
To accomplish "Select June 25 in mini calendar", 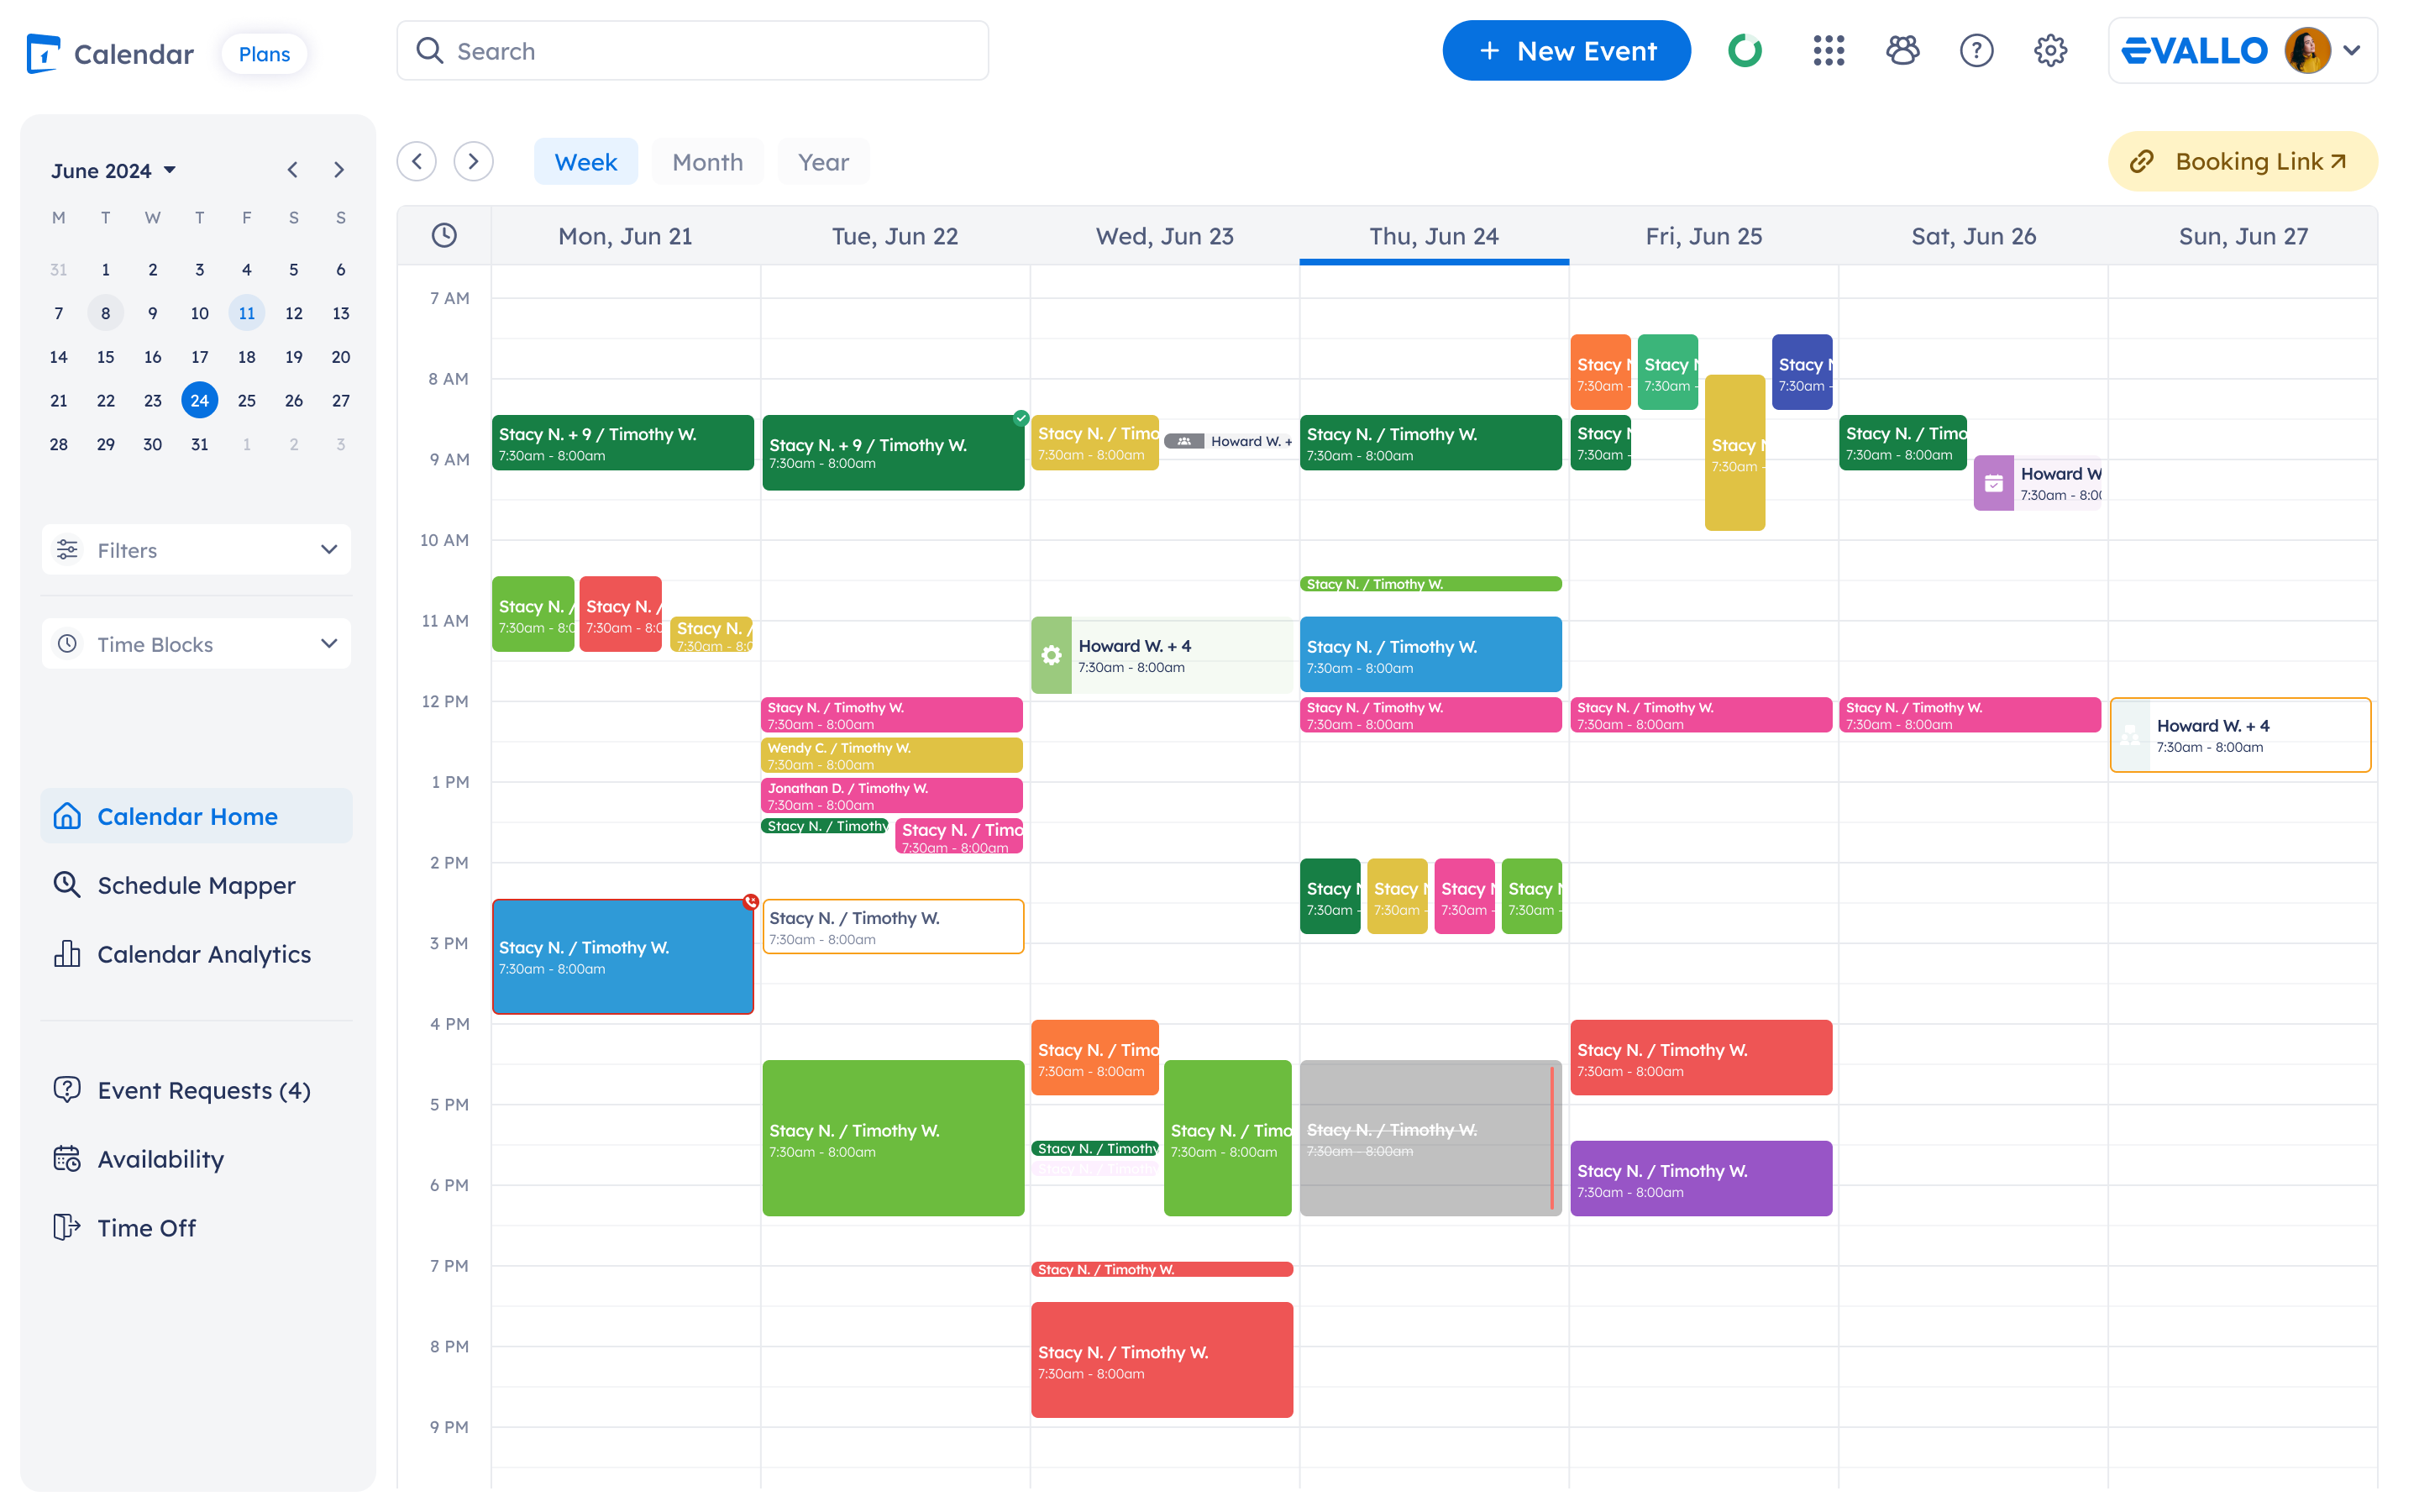I will coord(247,401).
